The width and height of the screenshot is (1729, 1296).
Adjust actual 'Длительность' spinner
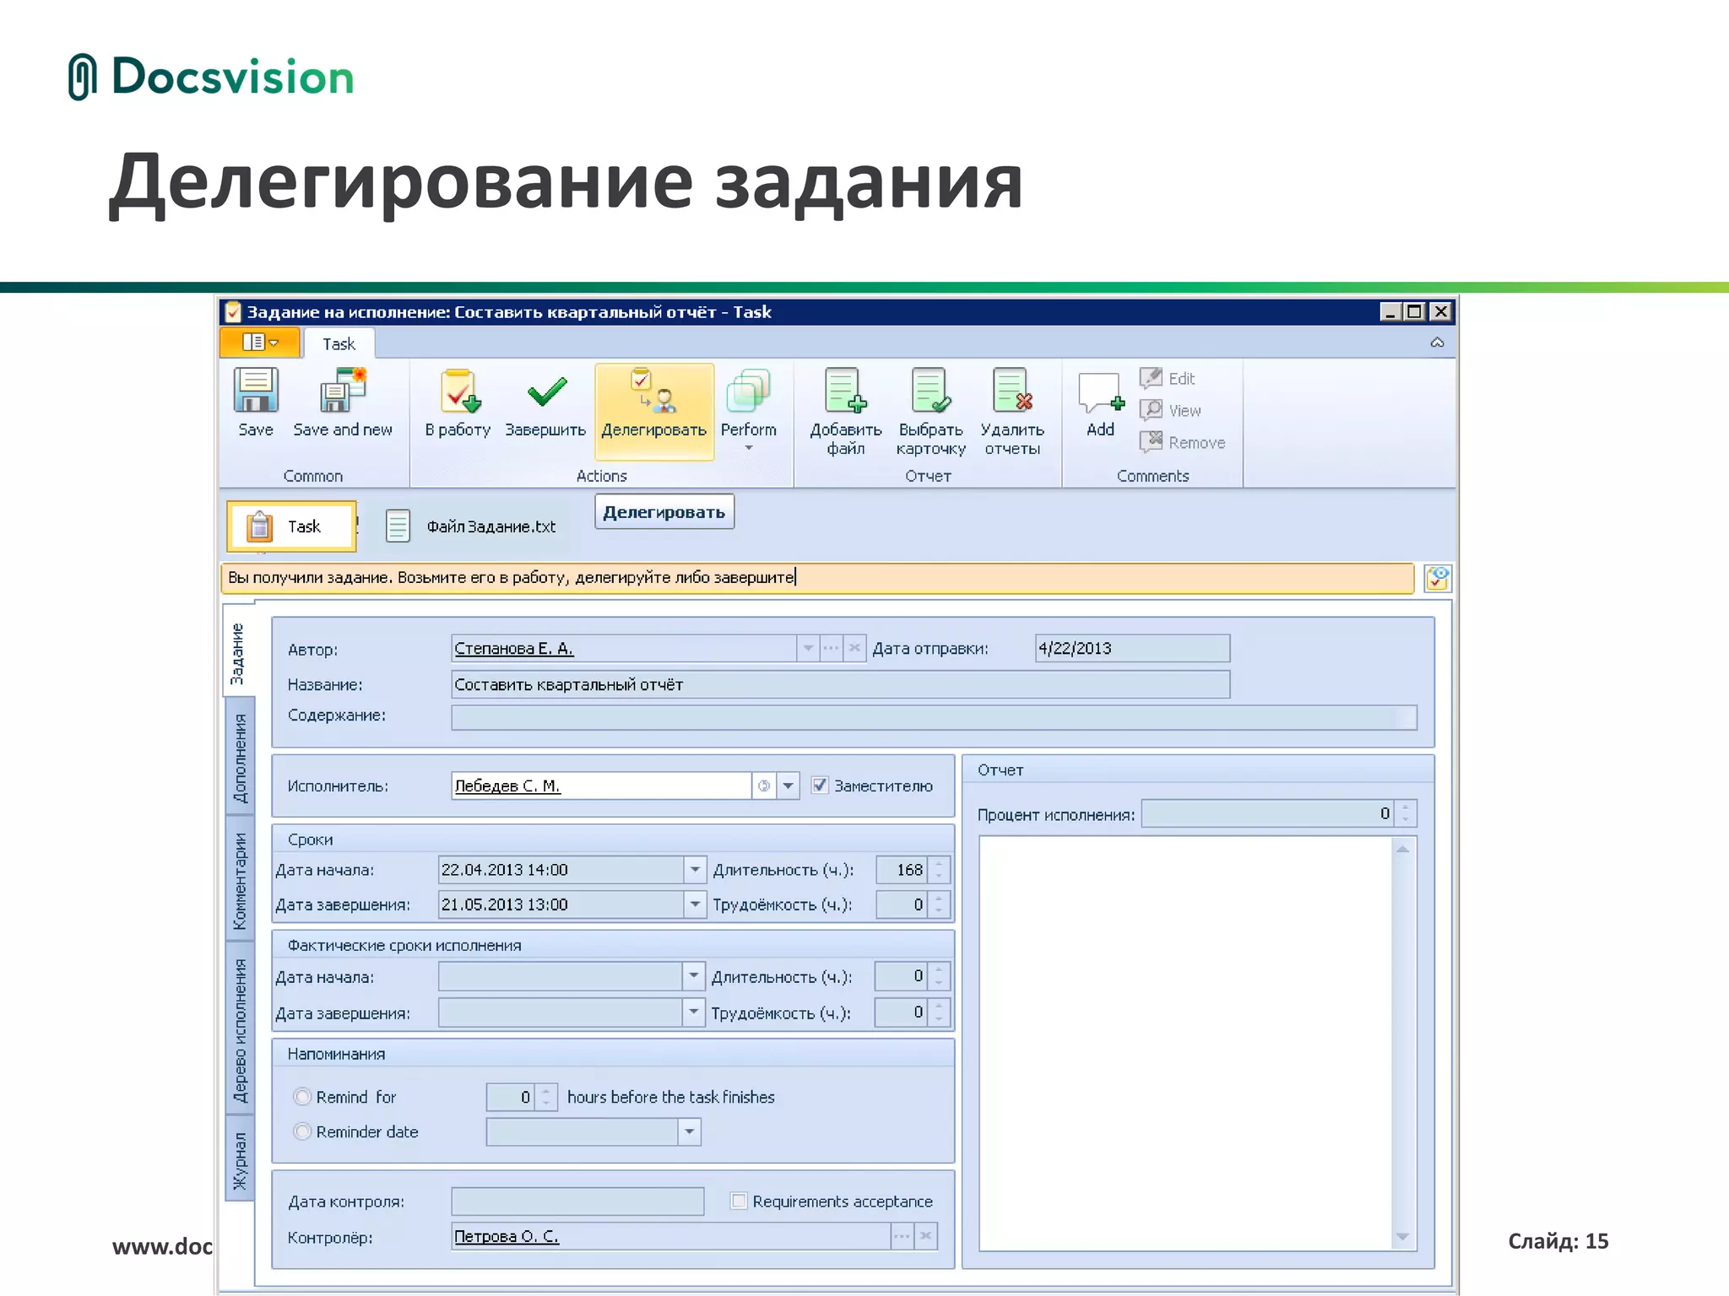(x=938, y=976)
